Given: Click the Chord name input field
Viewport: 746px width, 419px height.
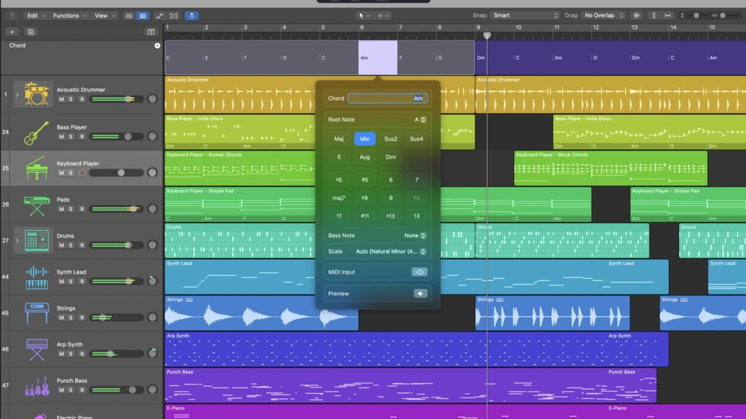Looking at the screenshot, I should click(389, 98).
